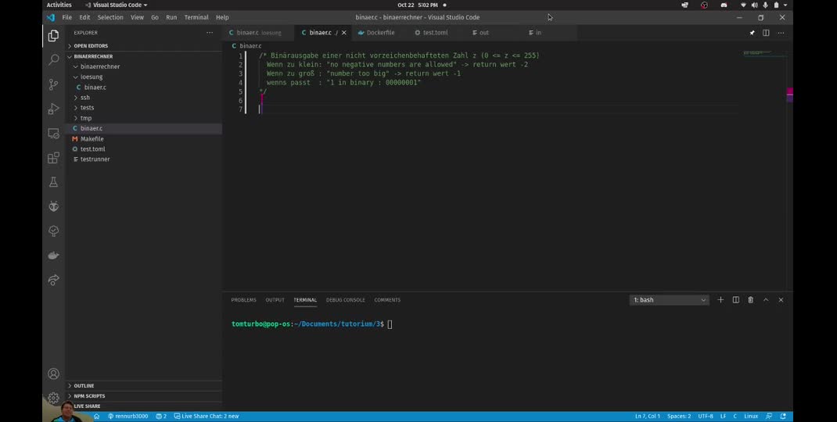Click the Explorer views more actions ellipsis
Image resolution: width=837 pixels, height=422 pixels.
click(x=210, y=33)
